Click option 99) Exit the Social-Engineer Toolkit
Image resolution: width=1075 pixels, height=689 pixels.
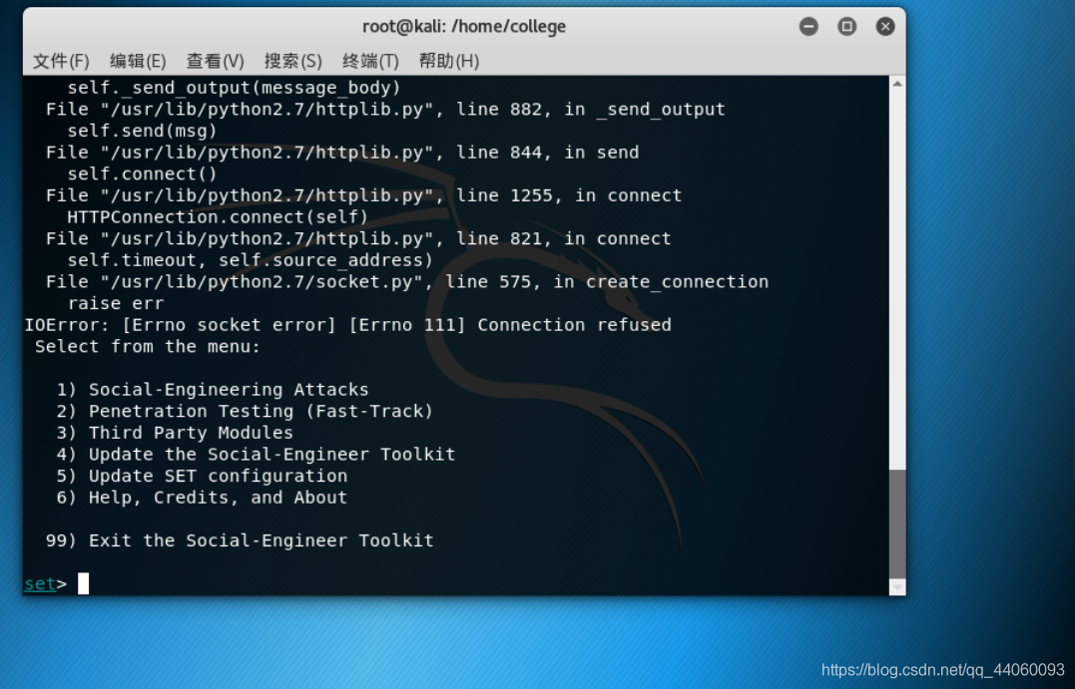pos(240,540)
